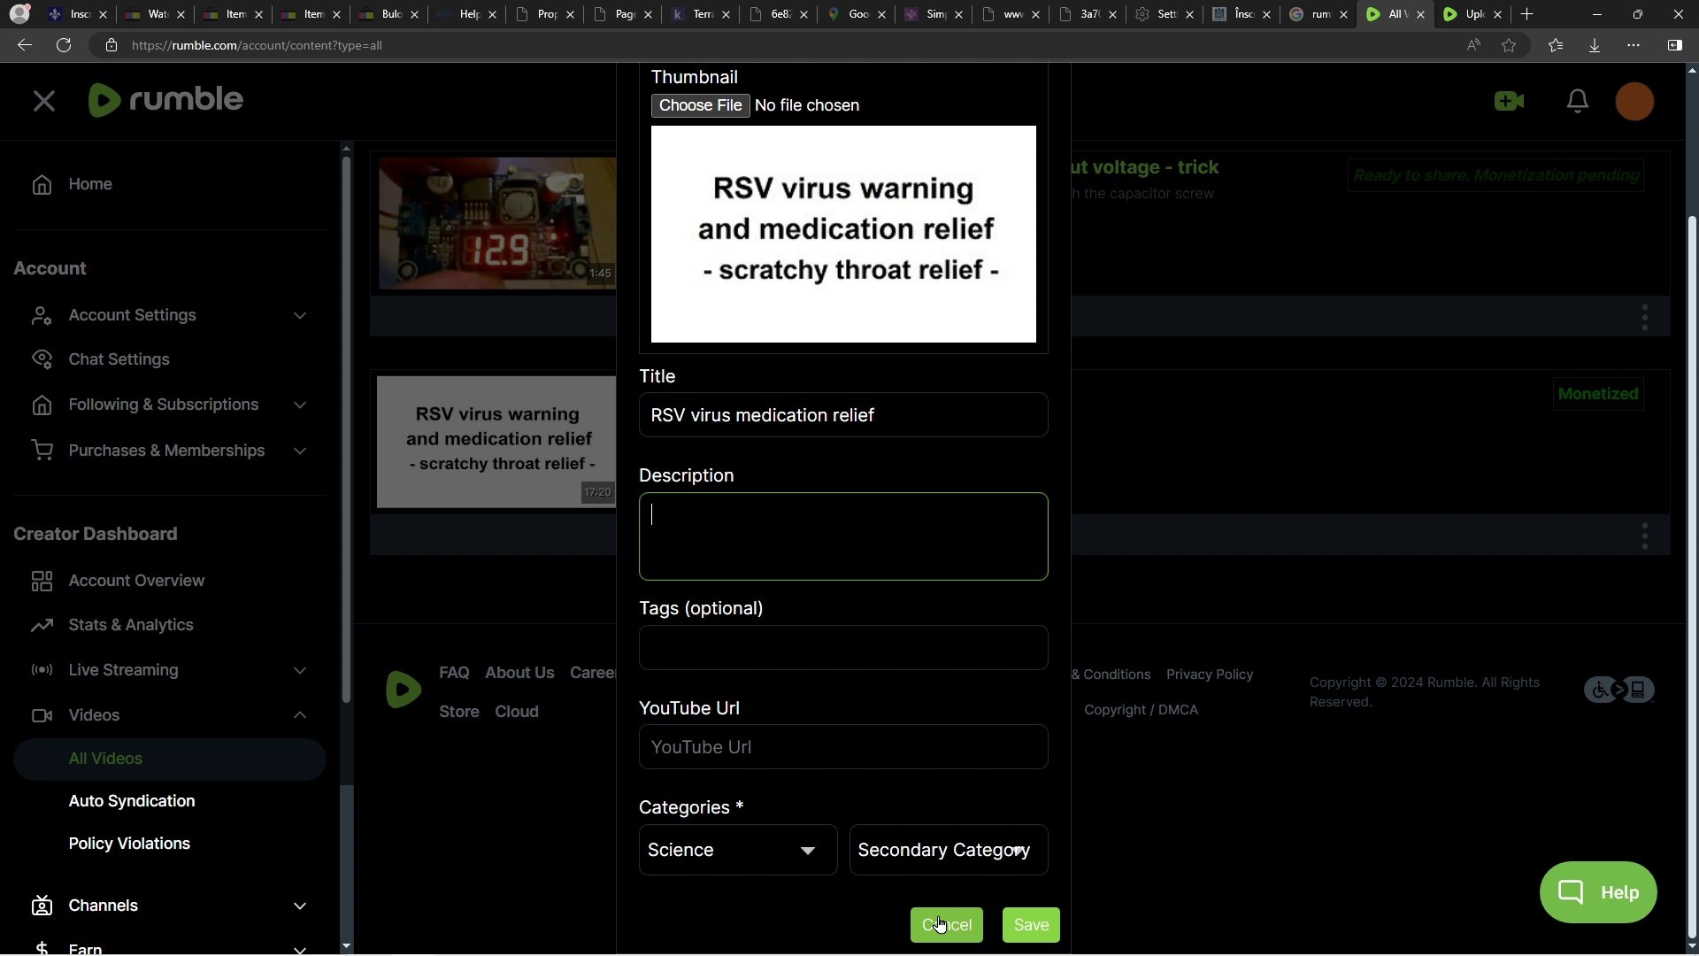
Task: Open the Cloud footer link
Action: [517, 712]
